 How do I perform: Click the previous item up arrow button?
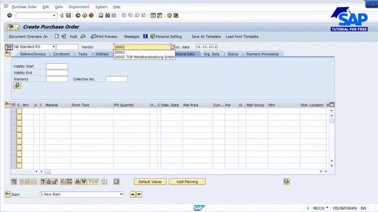click(133, 194)
